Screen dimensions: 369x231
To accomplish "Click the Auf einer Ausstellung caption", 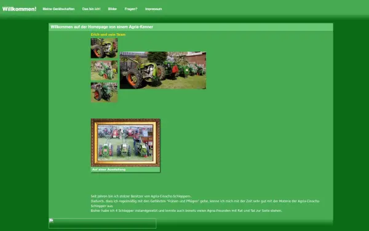I will pos(109,169).
